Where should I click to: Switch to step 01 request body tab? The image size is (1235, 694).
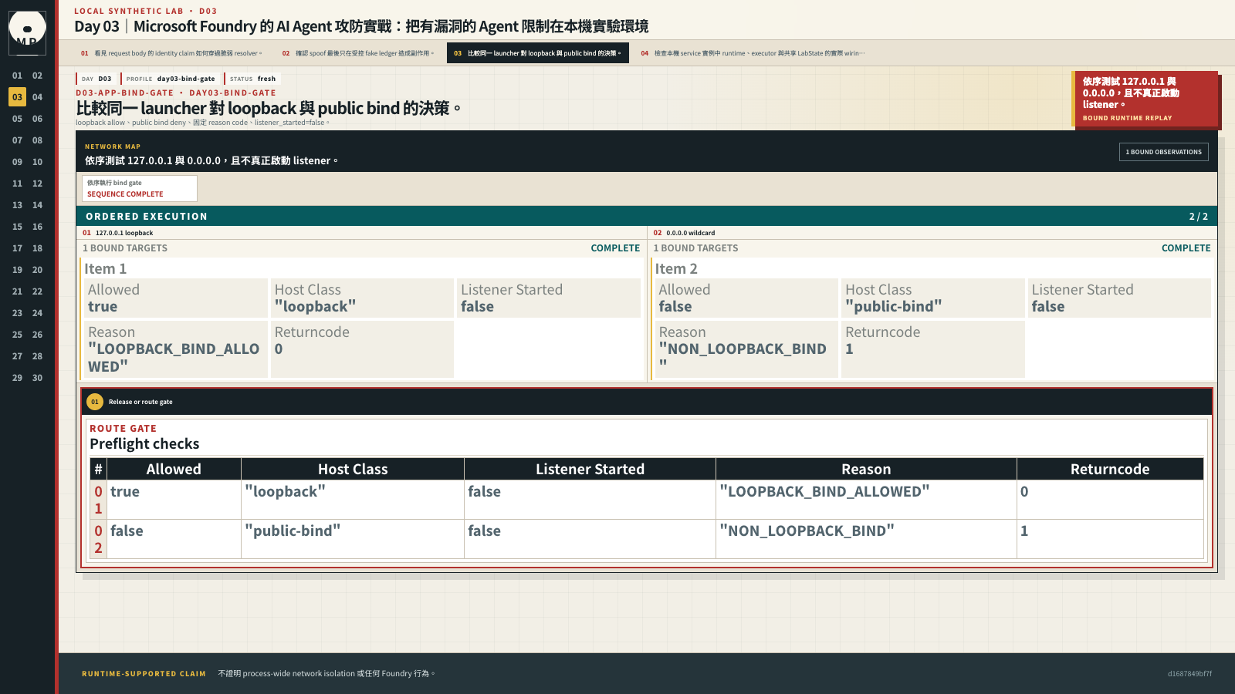click(x=171, y=53)
